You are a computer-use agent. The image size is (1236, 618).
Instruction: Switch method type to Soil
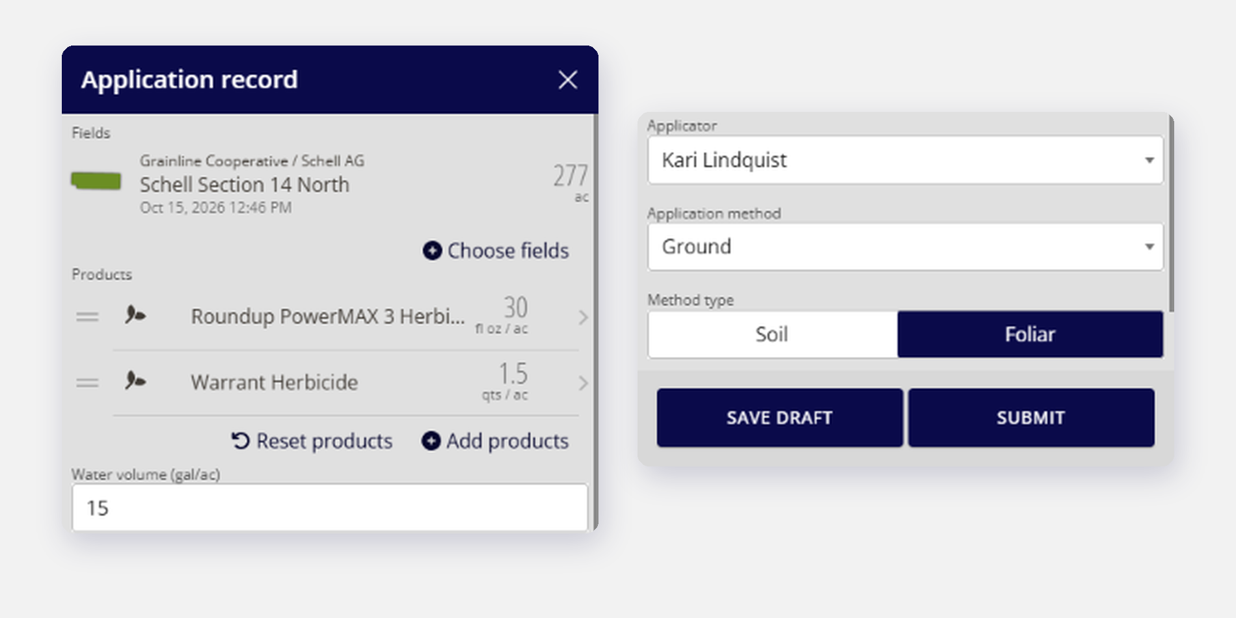[x=772, y=334]
